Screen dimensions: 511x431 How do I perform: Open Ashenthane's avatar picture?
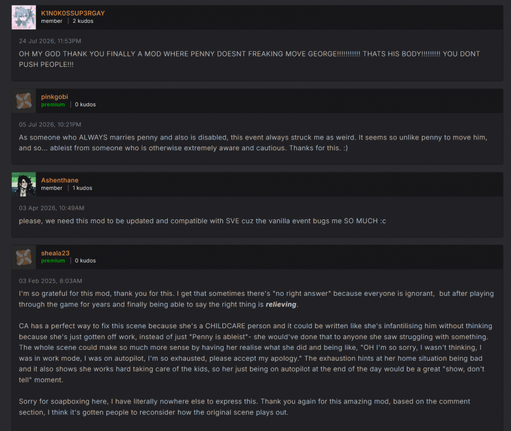(x=24, y=185)
